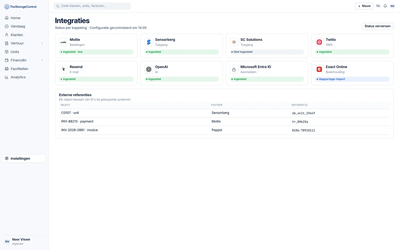
Task: Open the notifications bell
Action: coord(385,6)
